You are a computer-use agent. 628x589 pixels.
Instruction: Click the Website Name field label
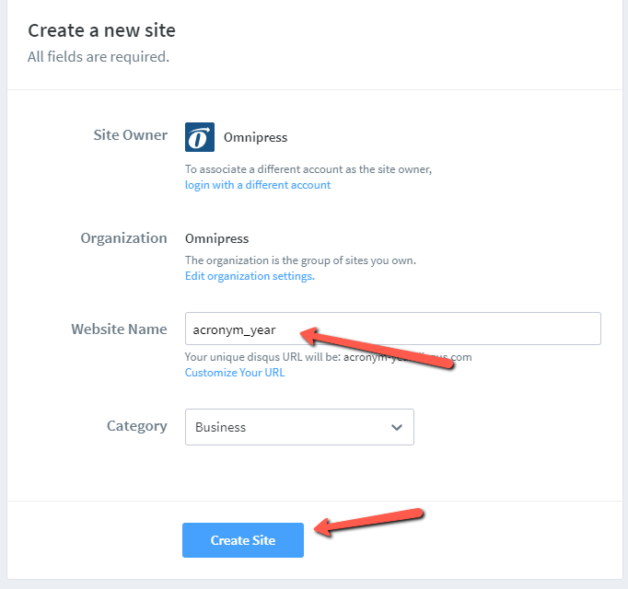(x=119, y=329)
